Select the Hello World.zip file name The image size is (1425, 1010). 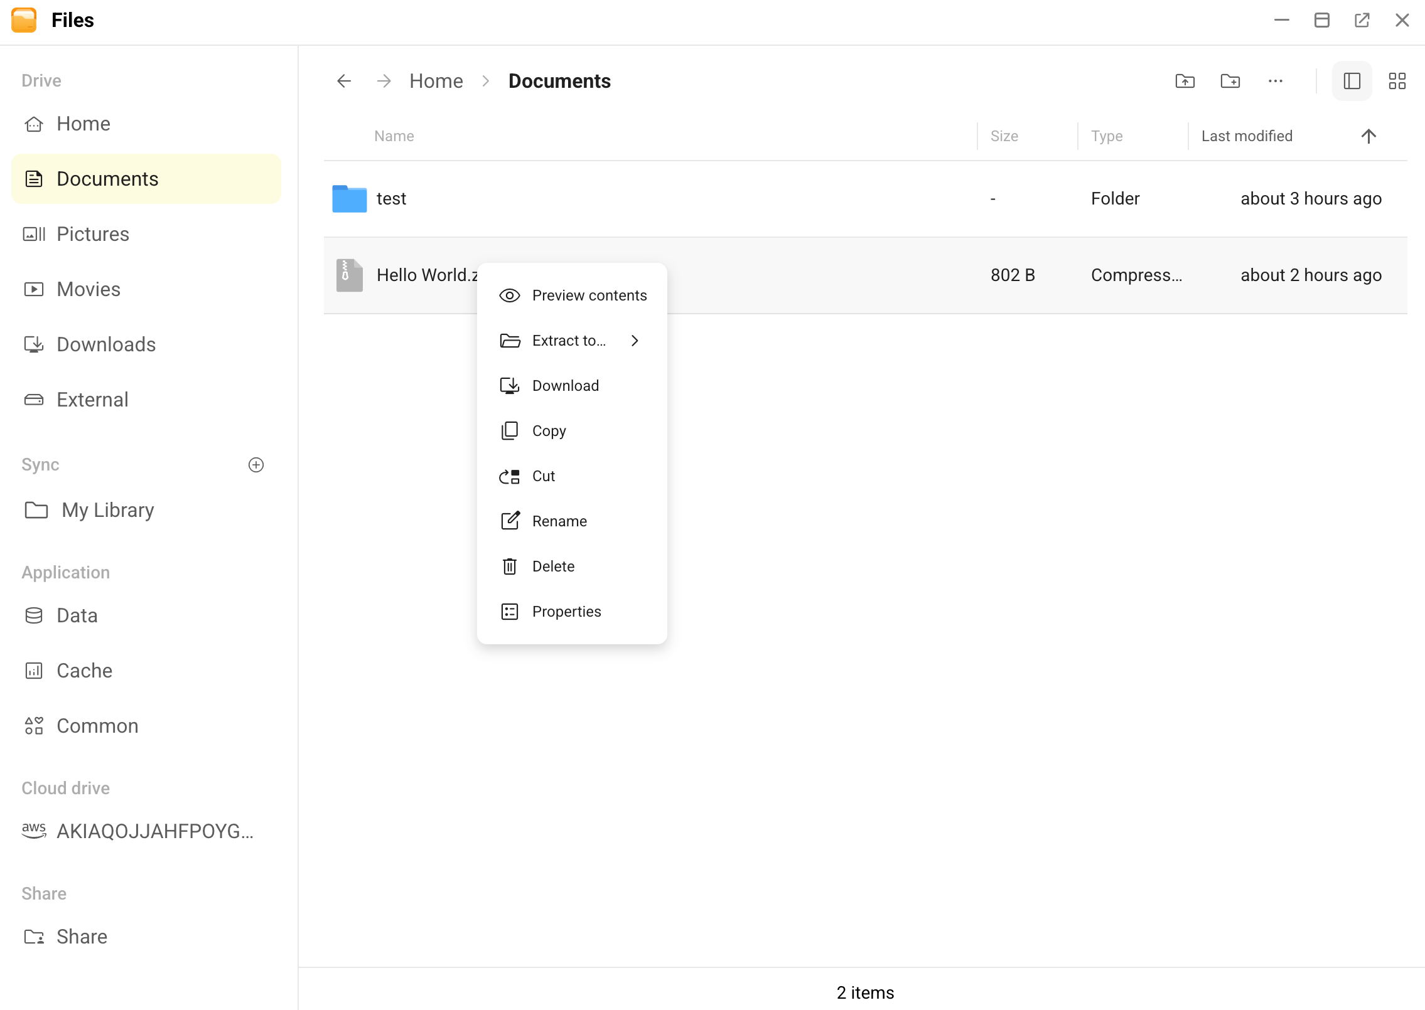coord(427,275)
